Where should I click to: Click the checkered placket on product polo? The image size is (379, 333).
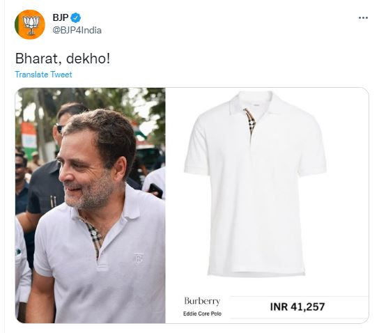(250, 123)
